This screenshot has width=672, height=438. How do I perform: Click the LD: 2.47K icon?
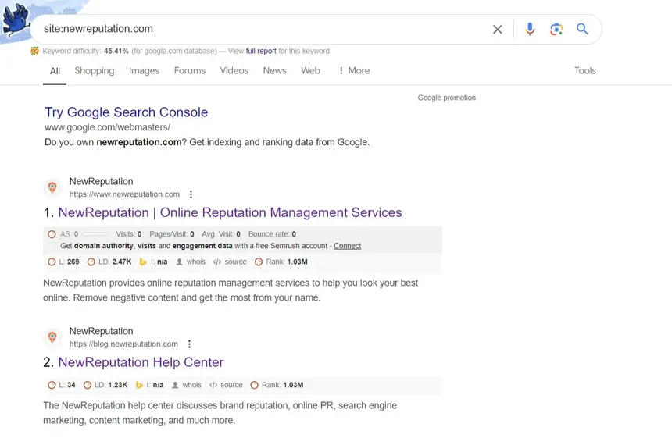coord(91,262)
